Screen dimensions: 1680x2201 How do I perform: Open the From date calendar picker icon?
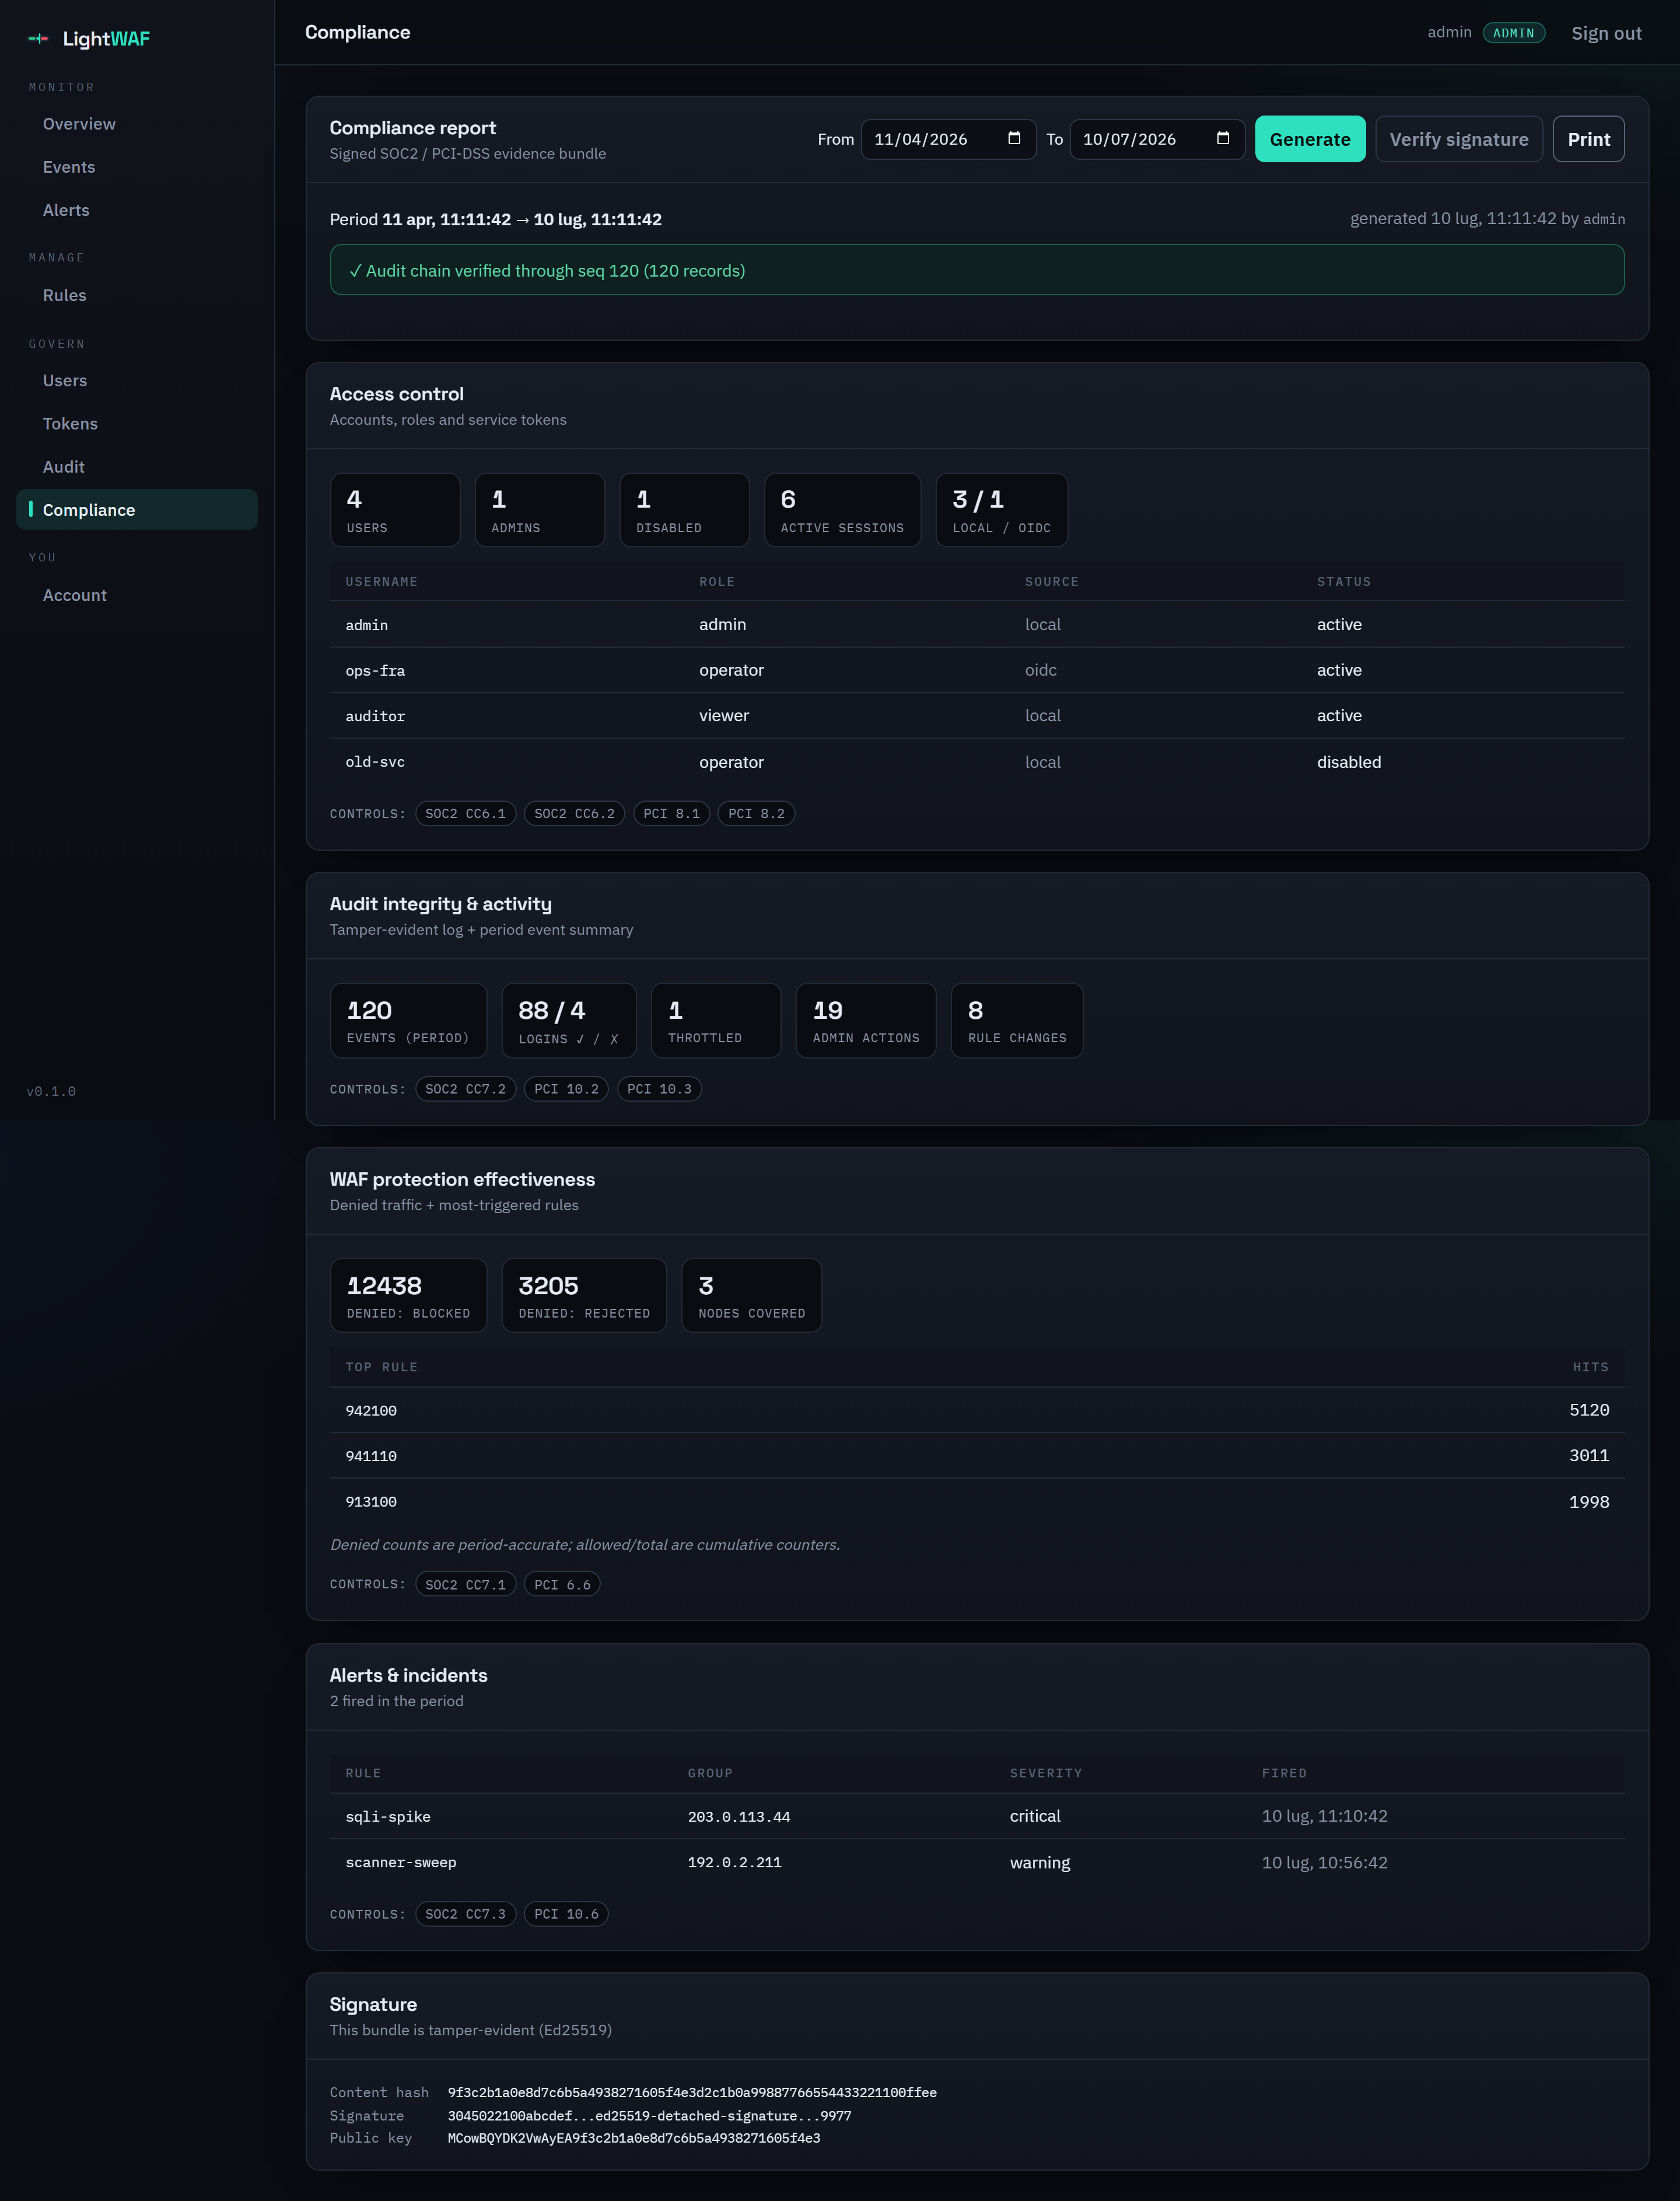coord(1014,138)
